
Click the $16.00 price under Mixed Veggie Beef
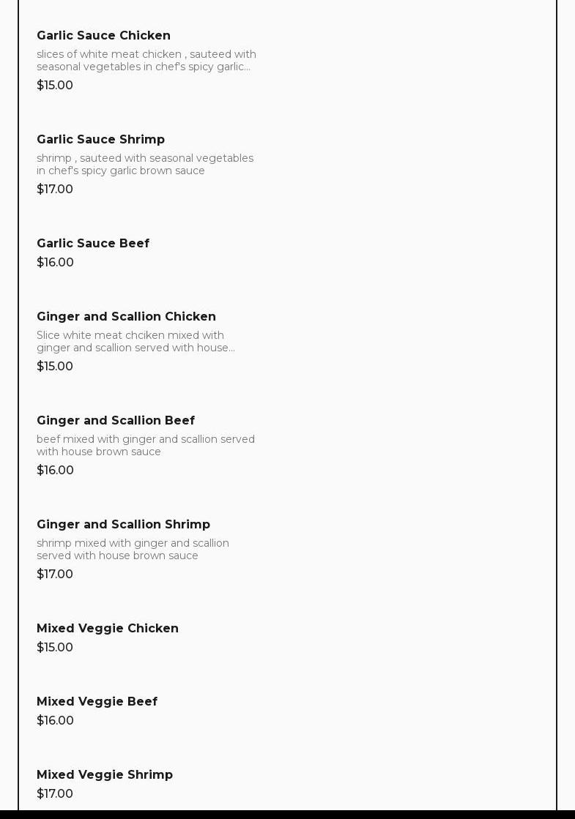[x=55, y=720]
